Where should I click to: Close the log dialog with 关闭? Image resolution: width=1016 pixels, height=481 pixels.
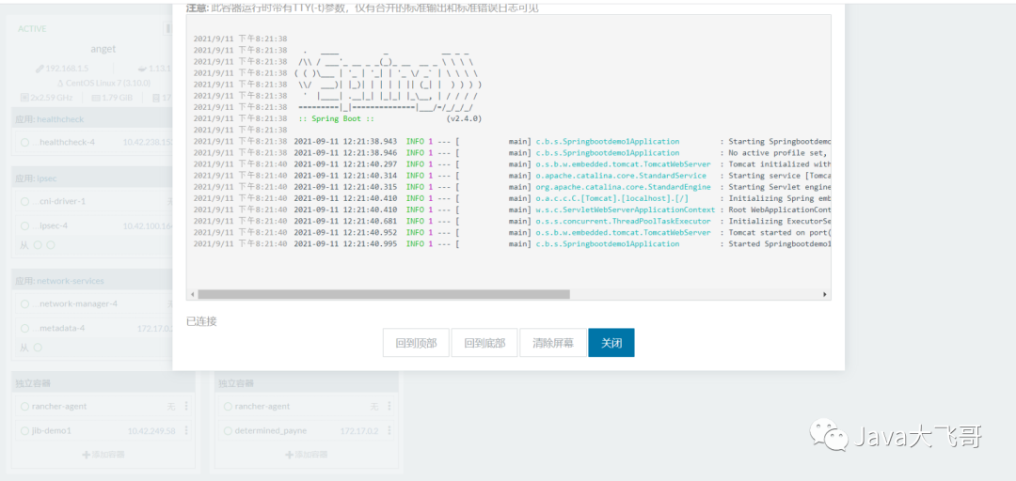[611, 343]
